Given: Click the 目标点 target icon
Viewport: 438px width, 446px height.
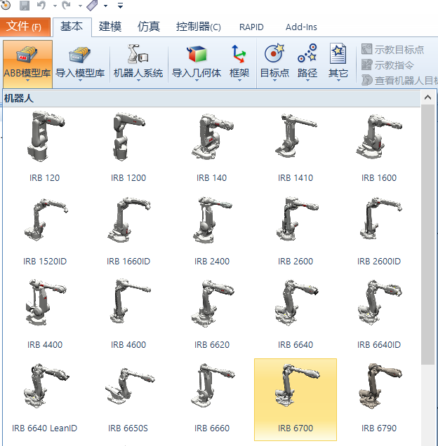Looking at the screenshot, I should pyautogui.click(x=274, y=53).
